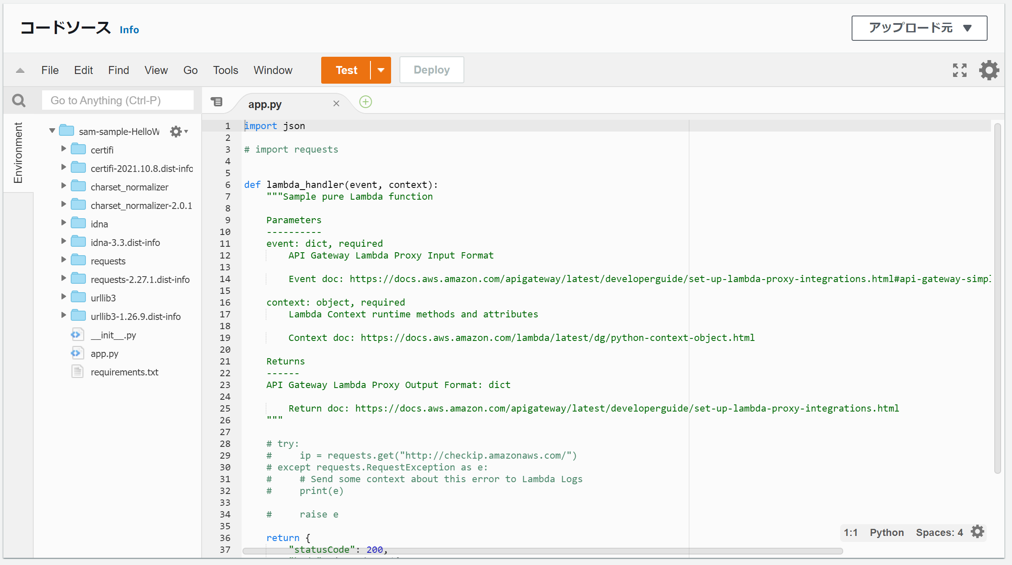Click the Deploy button

[431, 70]
